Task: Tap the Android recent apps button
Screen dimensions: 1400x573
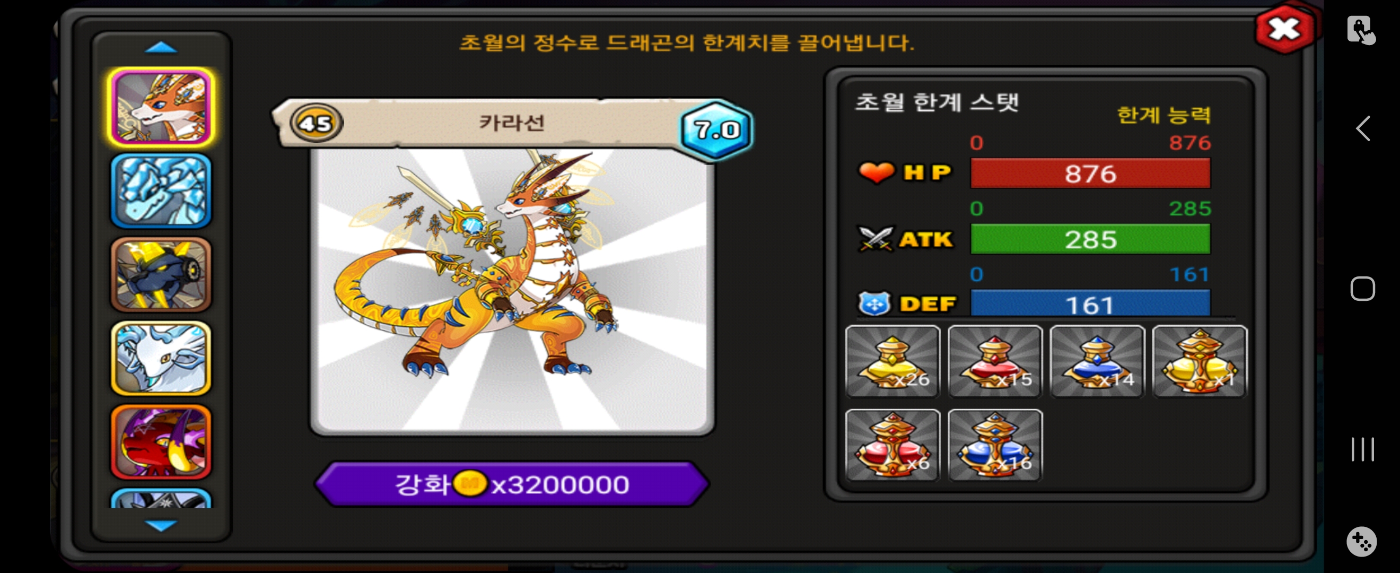Action: click(x=1362, y=449)
